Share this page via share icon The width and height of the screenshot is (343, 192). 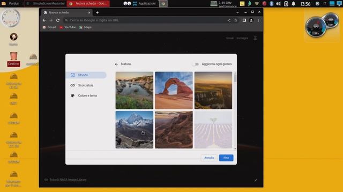tap(229, 20)
